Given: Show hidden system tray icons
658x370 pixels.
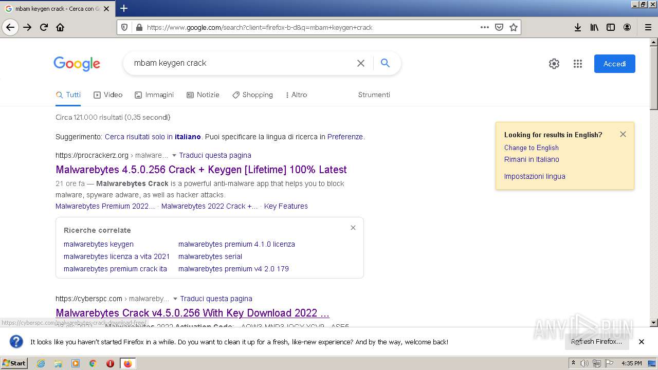Looking at the screenshot, I should coord(574,363).
